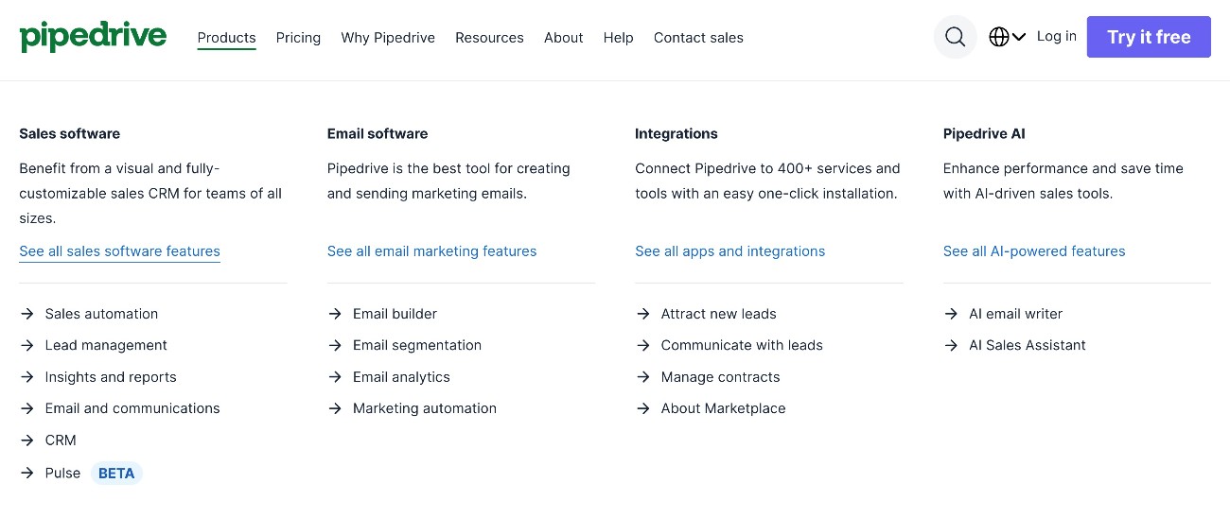Go to the Help nav item
Screen dimensions: 1230x518
coord(618,38)
